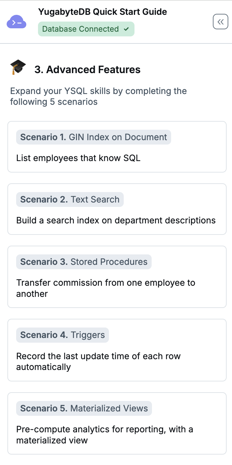Click the 3. Advanced Features heading
This screenshot has height=465, width=232.
pyautogui.click(x=87, y=69)
